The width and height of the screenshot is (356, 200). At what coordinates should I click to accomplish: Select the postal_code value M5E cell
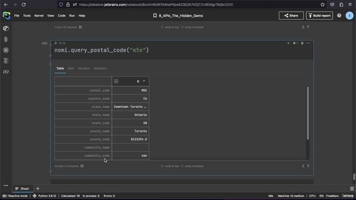point(130,90)
